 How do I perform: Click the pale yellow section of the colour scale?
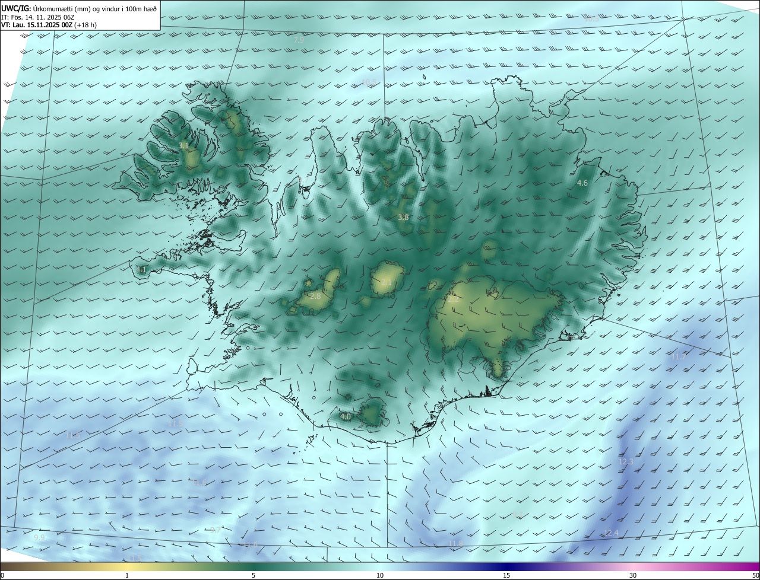point(127,566)
